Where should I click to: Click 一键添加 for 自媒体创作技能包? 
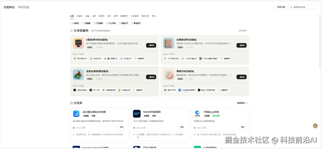pyautogui.click(x=241, y=45)
